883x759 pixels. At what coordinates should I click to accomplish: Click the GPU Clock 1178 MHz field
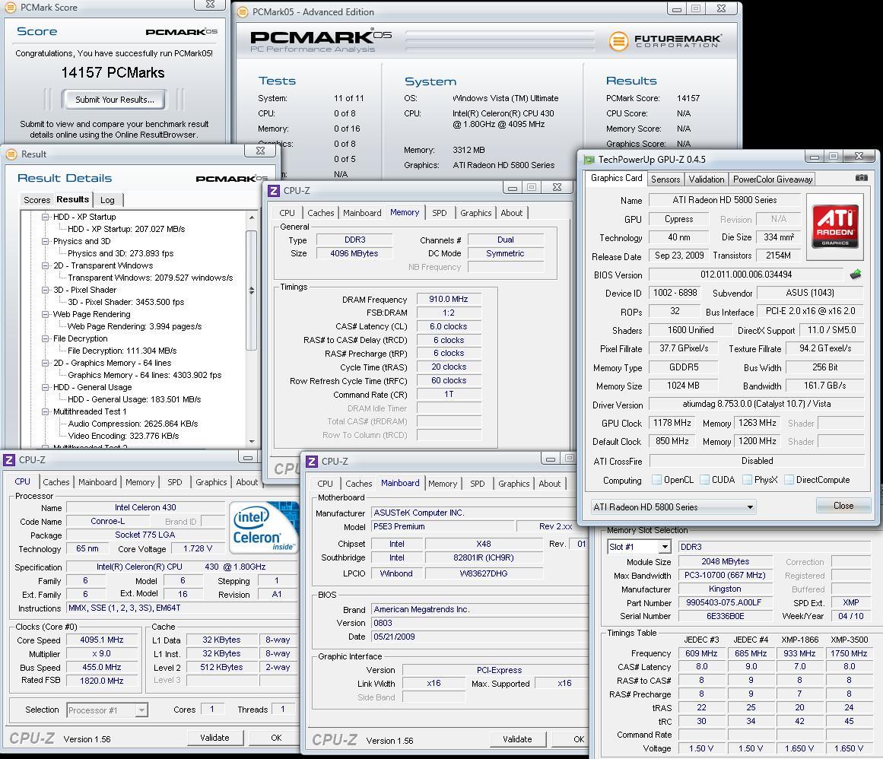coord(672,423)
